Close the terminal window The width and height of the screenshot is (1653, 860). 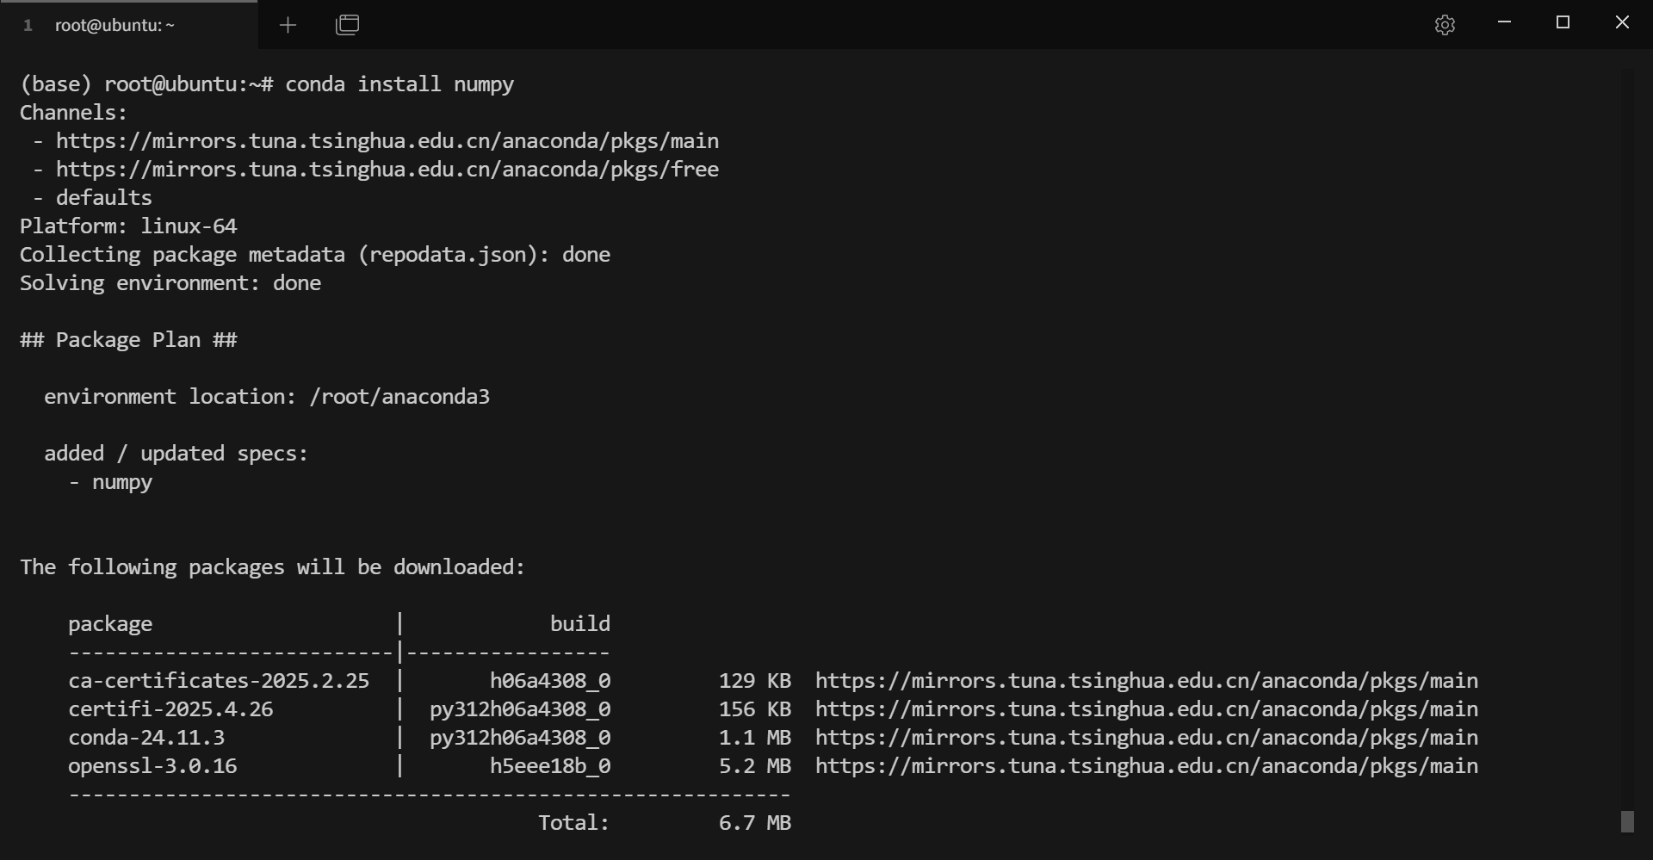coord(1622,22)
